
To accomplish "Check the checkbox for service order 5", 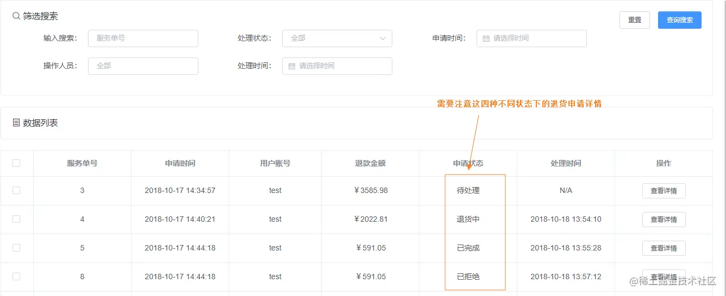I will click(x=16, y=248).
